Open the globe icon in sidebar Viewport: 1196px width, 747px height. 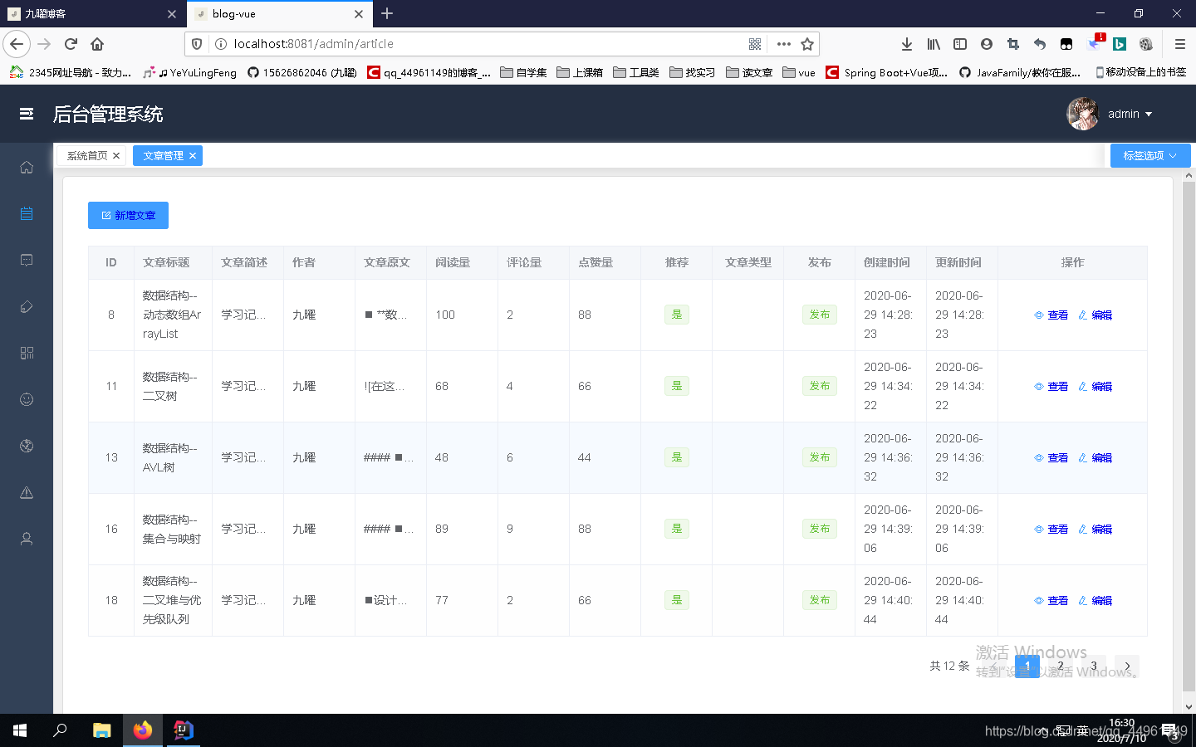click(27, 447)
